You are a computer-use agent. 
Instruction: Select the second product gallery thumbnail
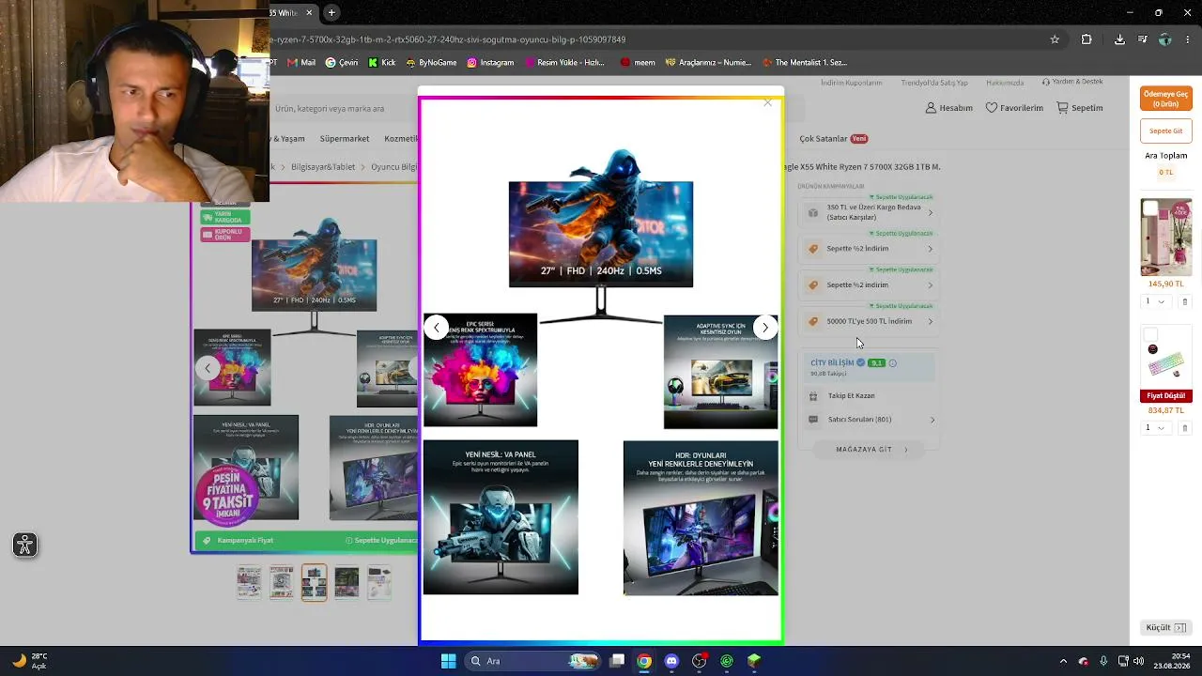282,582
